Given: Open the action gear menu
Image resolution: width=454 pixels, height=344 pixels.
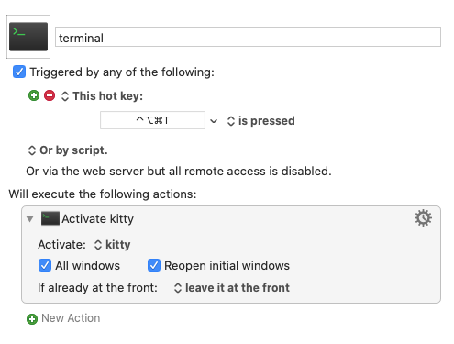Looking at the screenshot, I should (423, 218).
